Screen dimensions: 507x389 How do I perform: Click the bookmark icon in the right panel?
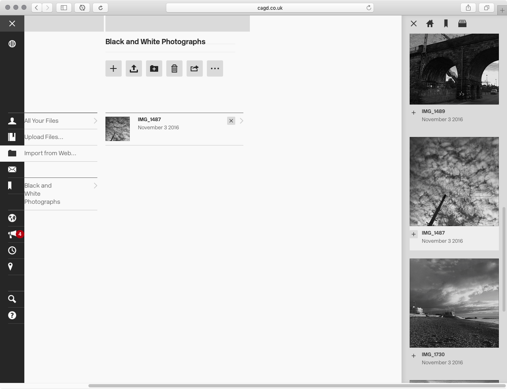[x=446, y=24]
